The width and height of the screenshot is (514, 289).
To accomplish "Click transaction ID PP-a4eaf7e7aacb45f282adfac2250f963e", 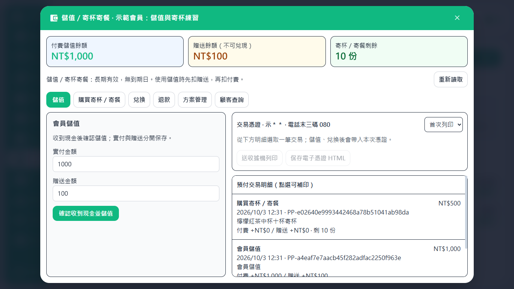I will [344, 258].
